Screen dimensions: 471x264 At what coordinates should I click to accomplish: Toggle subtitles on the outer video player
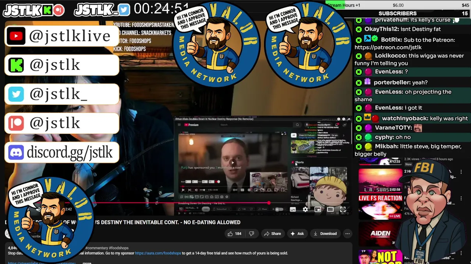293,209
